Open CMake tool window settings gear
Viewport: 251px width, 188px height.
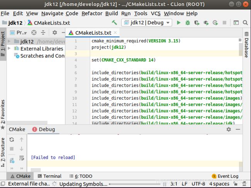[x=229, y=129]
